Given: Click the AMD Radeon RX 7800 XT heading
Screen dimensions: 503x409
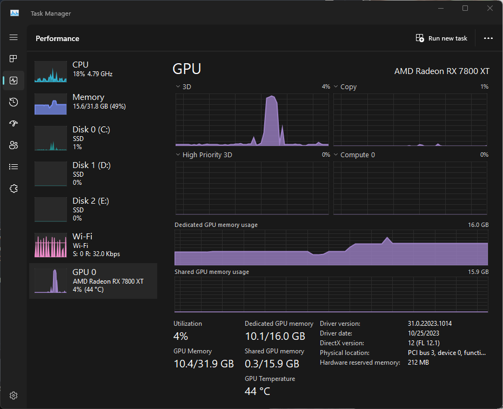Looking at the screenshot, I should (x=442, y=71).
